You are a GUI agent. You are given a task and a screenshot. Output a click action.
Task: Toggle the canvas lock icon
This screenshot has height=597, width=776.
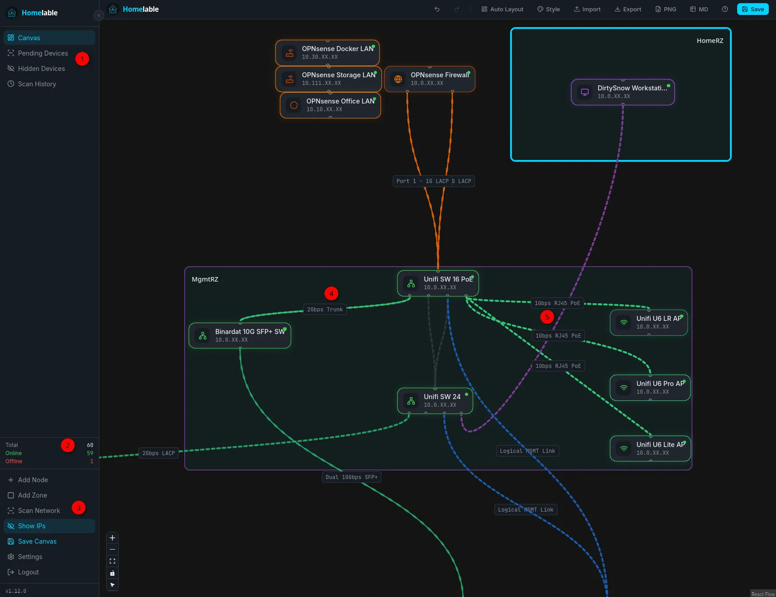click(x=112, y=573)
